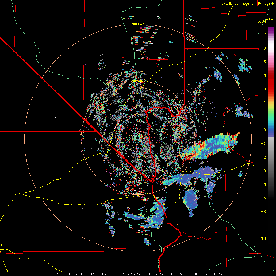Click the "14:47" timestamp in caption
The width and height of the screenshot is (276, 276).
point(217,274)
